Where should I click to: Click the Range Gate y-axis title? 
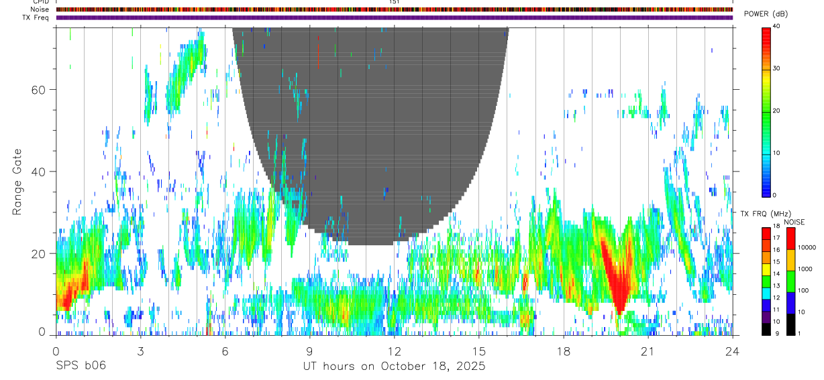click(17, 182)
